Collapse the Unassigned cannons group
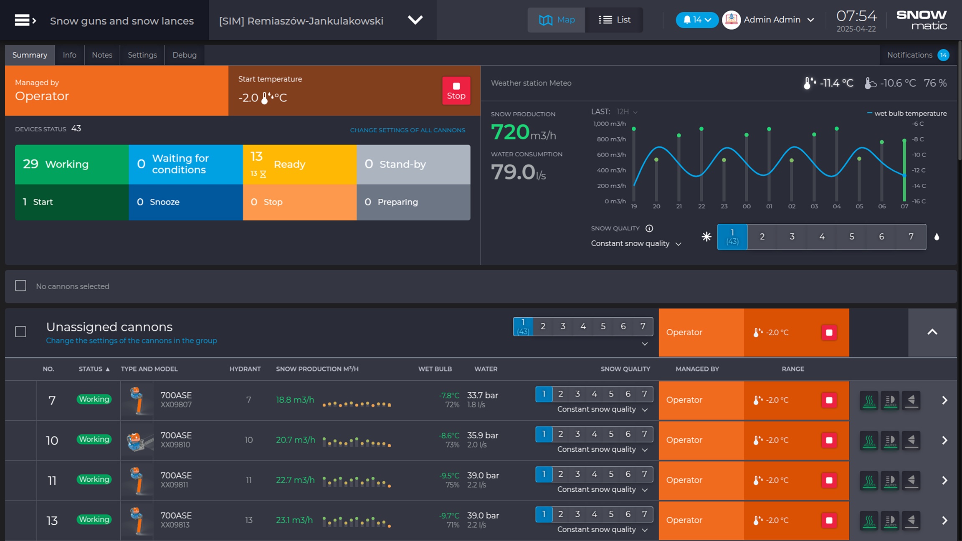Image resolution: width=962 pixels, height=541 pixels. pos(932,332)
